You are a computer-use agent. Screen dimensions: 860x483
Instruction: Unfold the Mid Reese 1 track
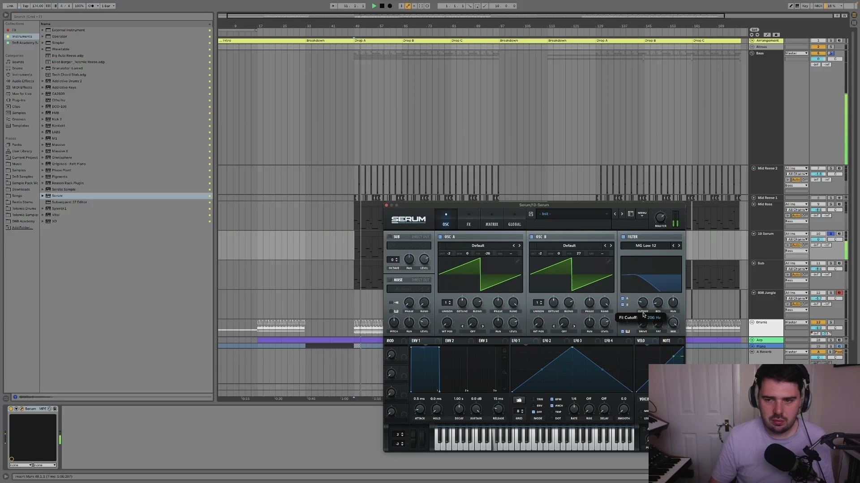[x=754, y=198]
